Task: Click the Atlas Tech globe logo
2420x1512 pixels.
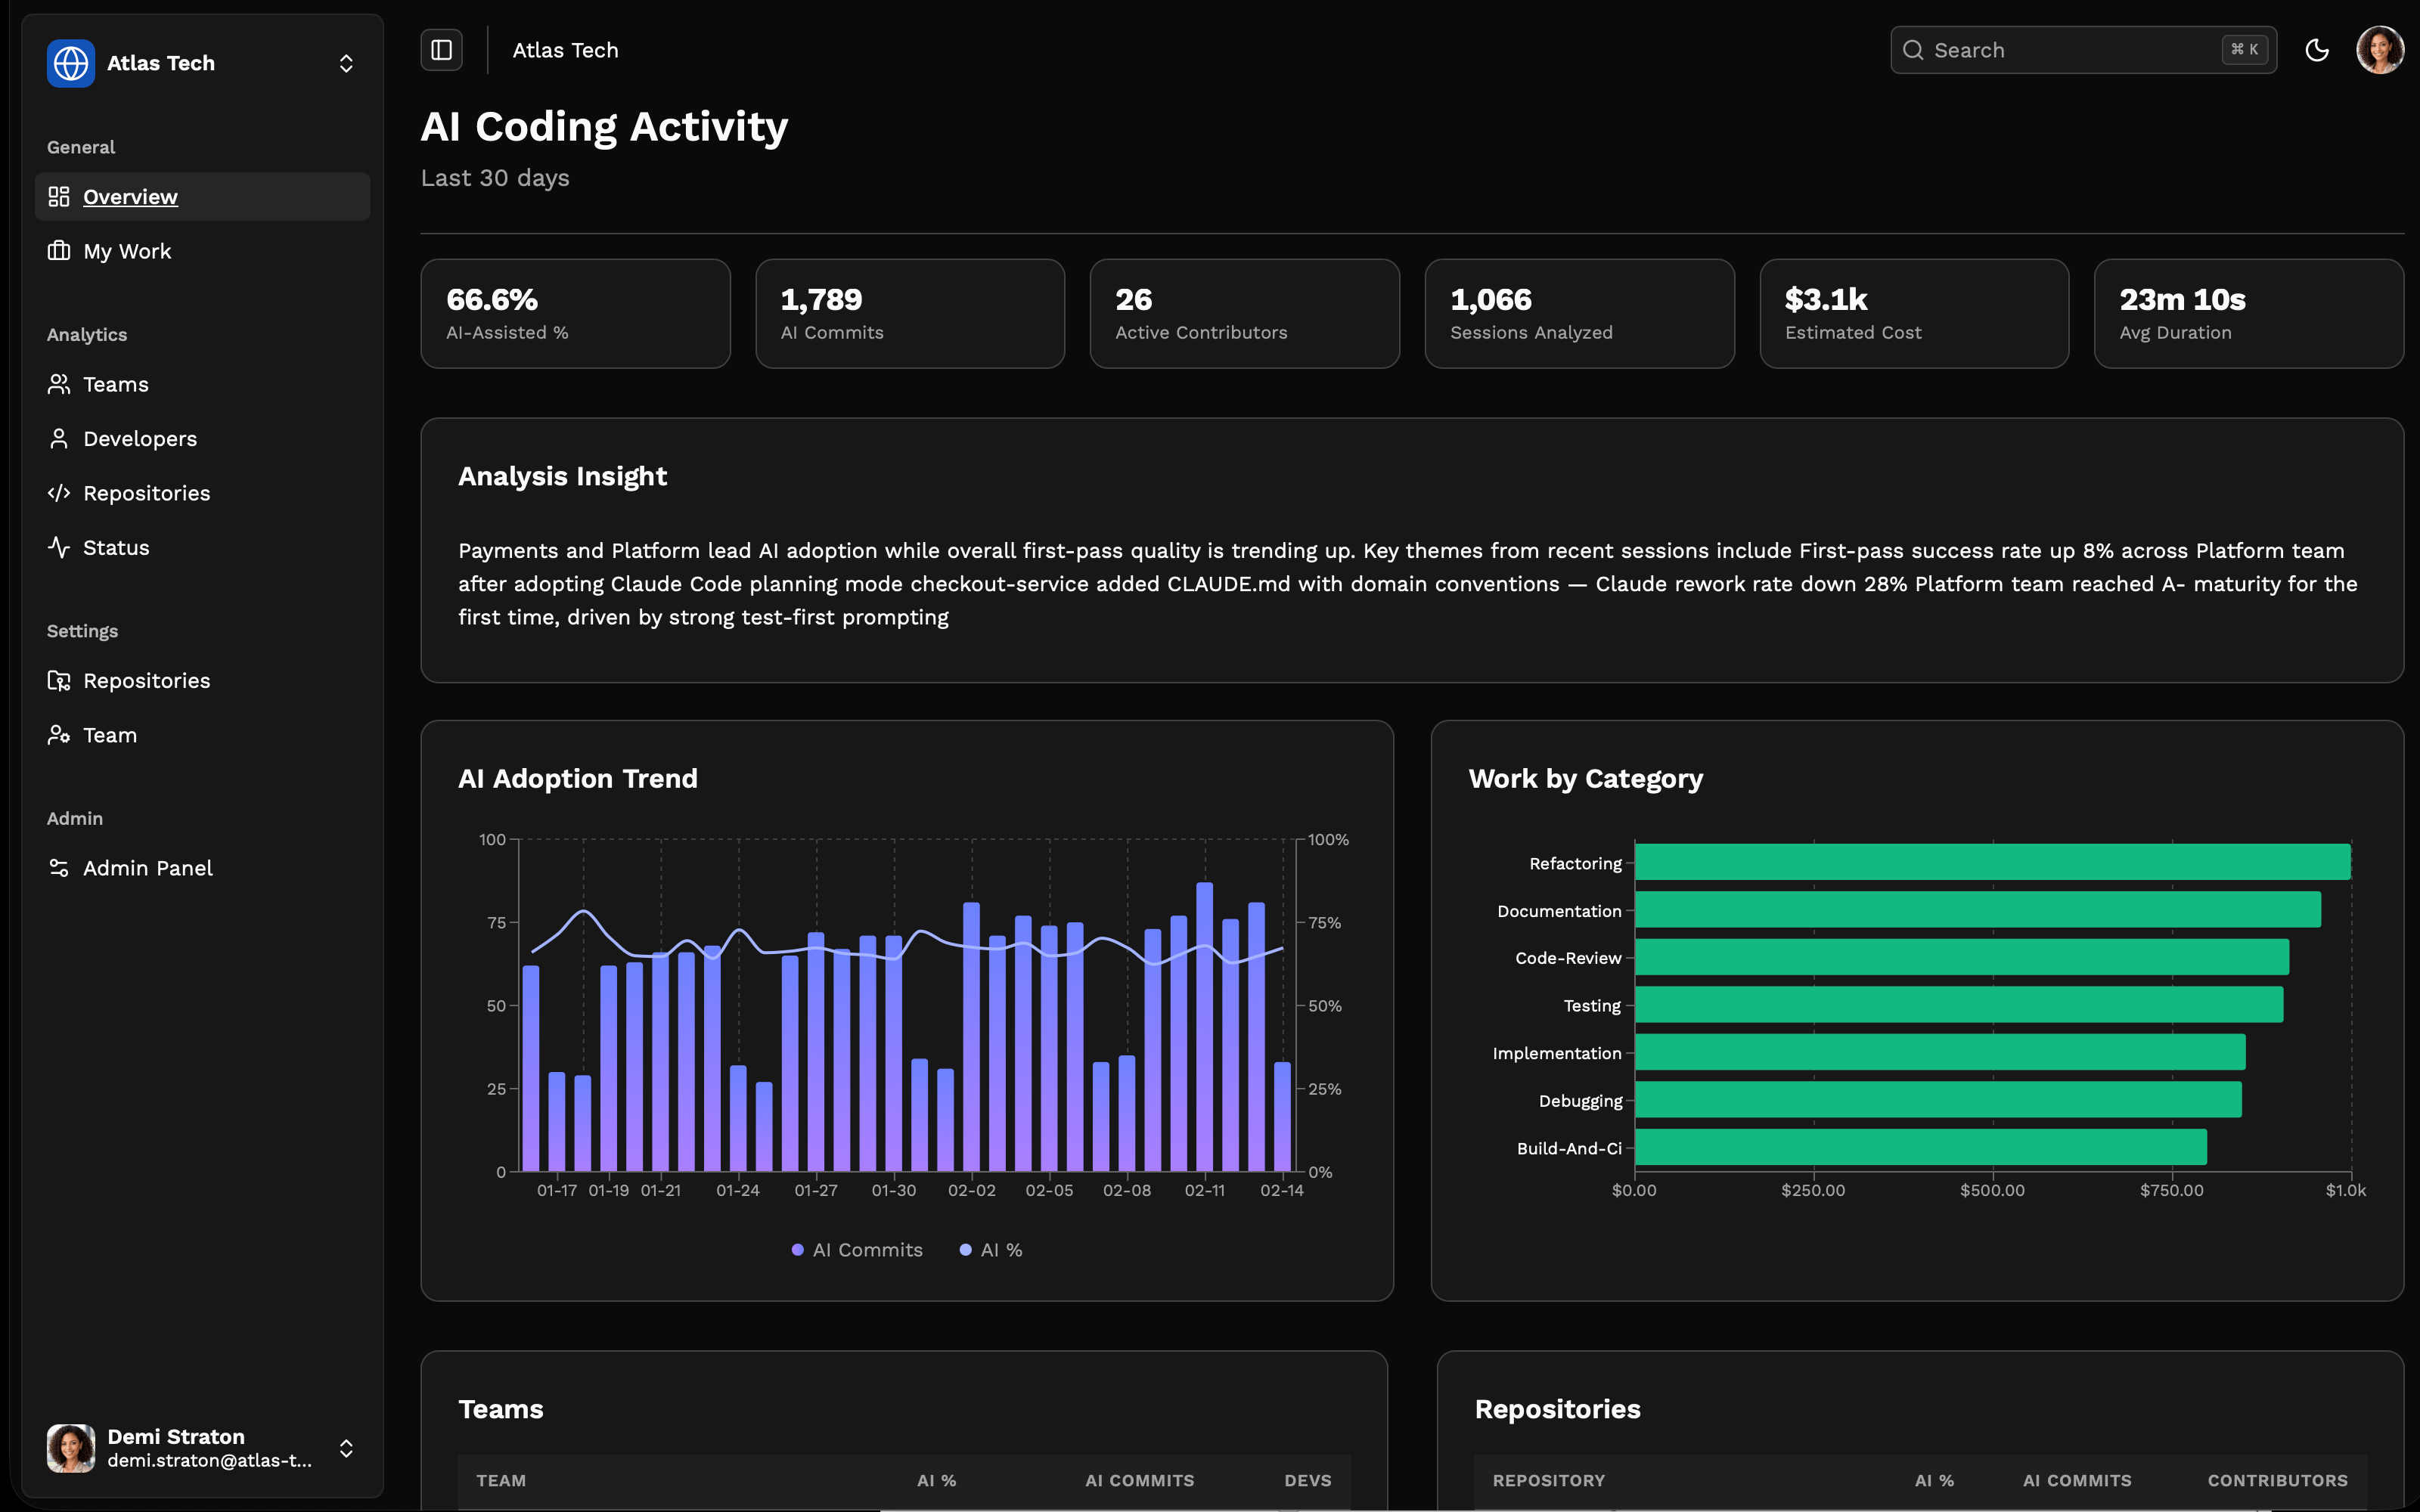Action: point(71,63)
